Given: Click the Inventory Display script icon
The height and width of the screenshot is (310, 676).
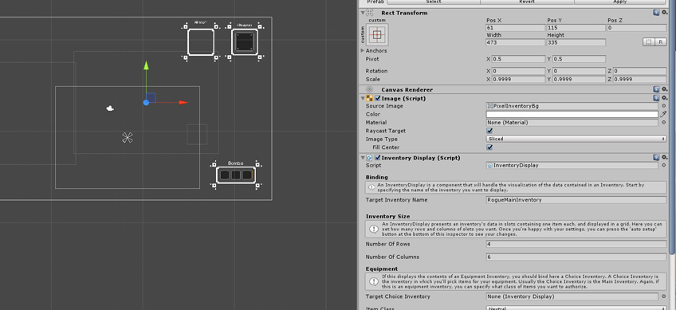Looking at the screenshot, I should [x=369, y=158].
